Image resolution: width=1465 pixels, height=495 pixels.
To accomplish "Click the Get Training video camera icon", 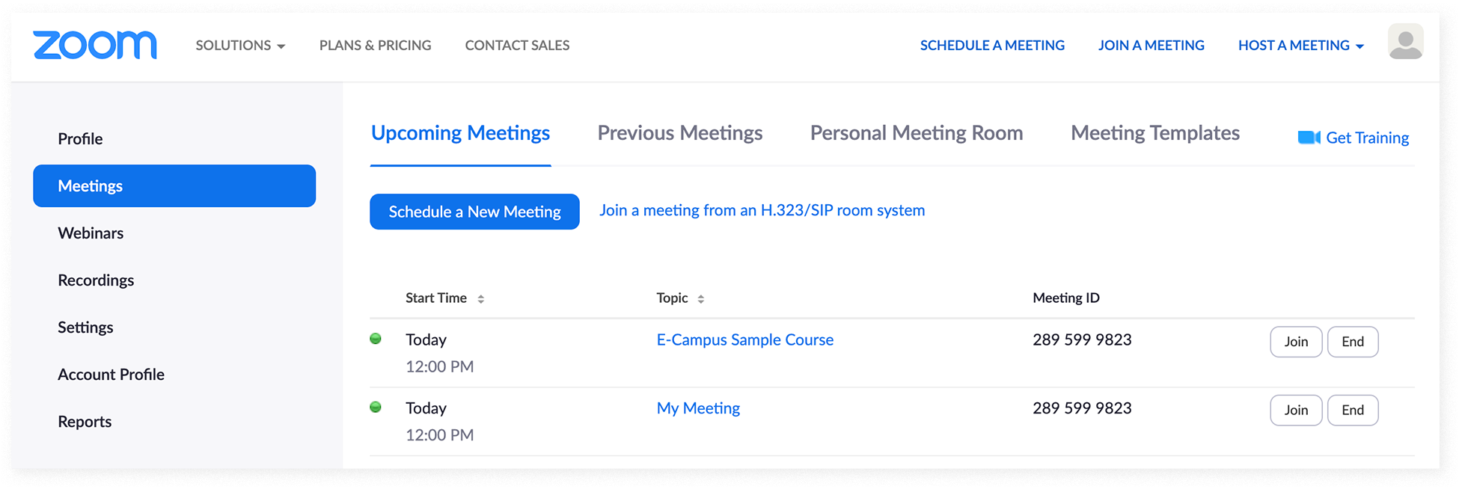I will point(1308,138).
